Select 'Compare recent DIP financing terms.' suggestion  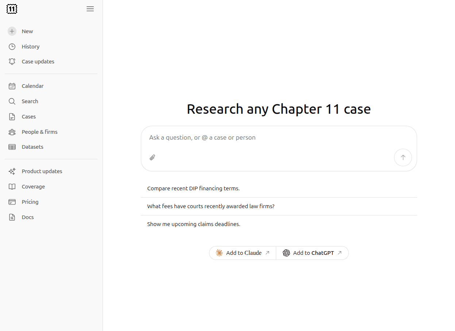279,188
